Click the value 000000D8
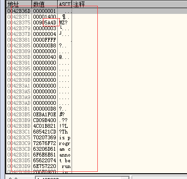 44,109
